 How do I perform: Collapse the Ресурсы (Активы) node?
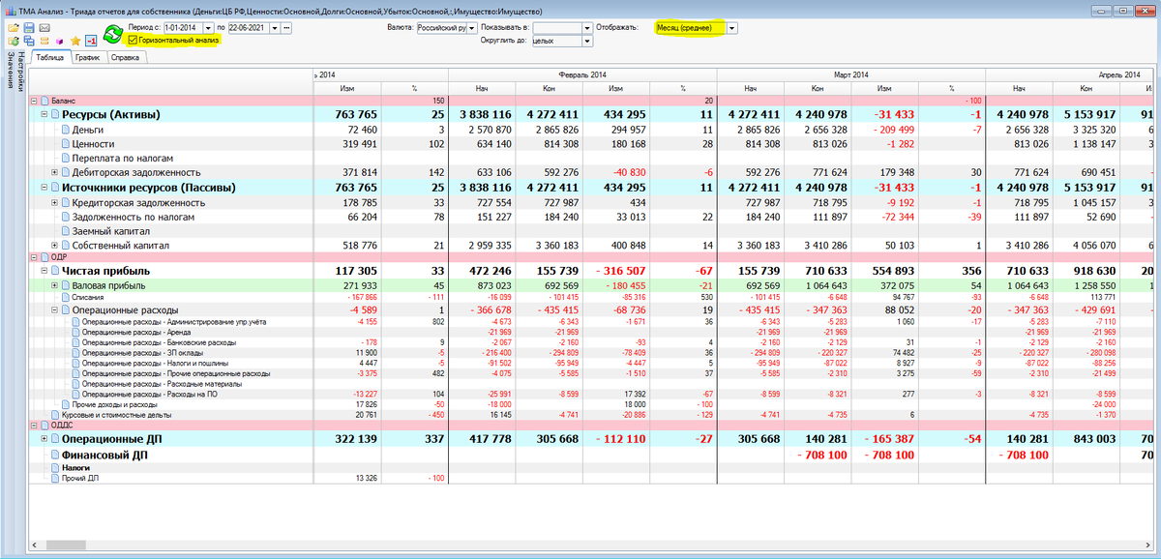pyautogui.click(x=44, y=115)
